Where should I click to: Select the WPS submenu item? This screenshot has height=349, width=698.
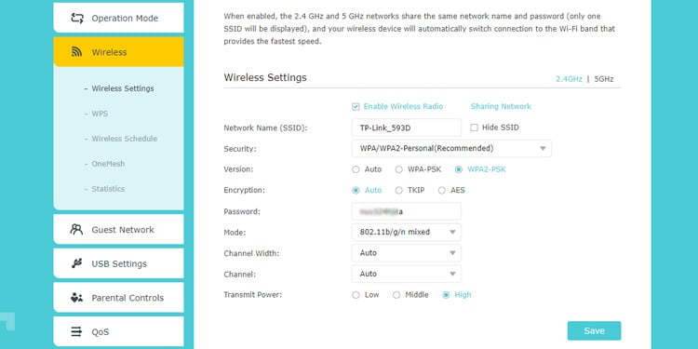(100, 114)
